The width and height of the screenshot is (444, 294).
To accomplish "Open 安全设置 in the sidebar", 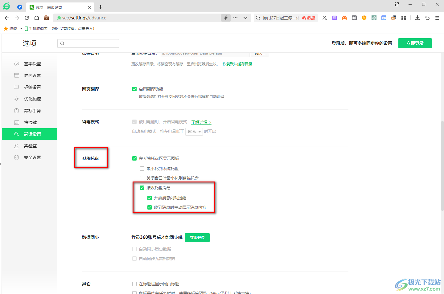I will pos(30,157).
